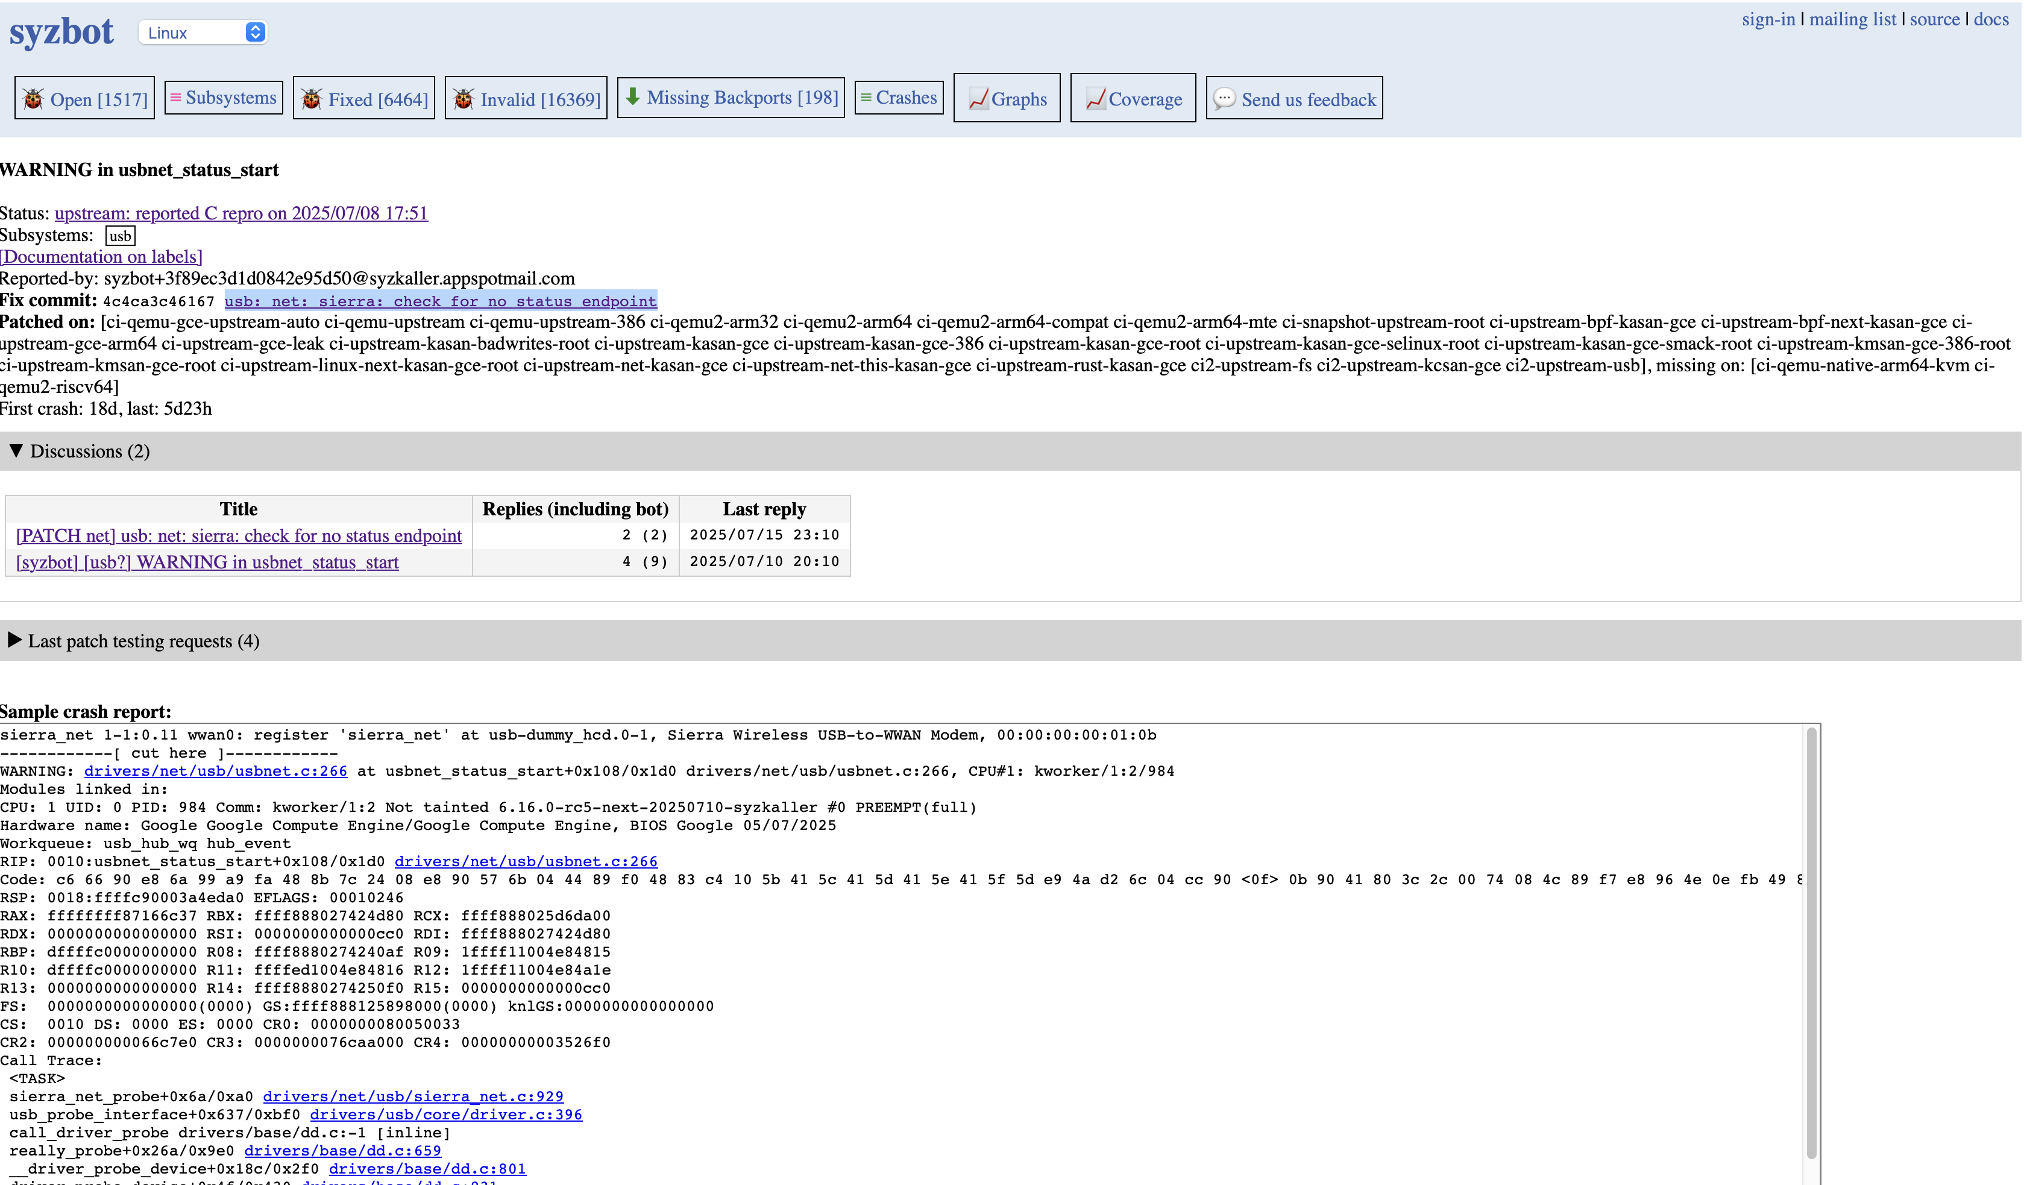The width and height of the screenshot is (2024, 1185).
Task: Open the docs link in header
Action: tap(1991, 19)
